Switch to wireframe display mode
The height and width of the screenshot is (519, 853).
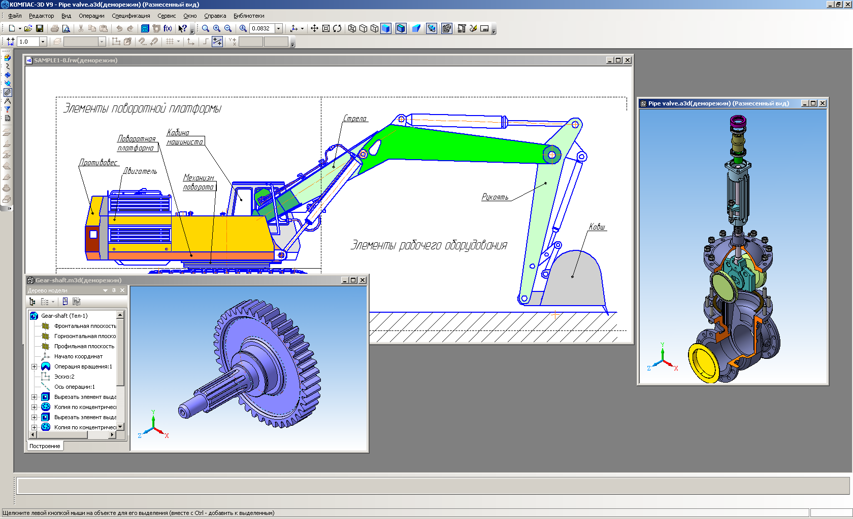[352, 28]
